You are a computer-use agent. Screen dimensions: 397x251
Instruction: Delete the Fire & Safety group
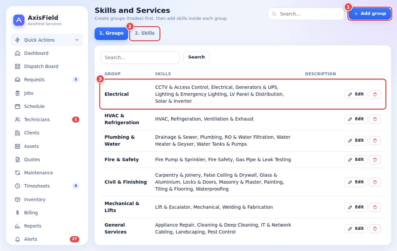pos(375,160)
